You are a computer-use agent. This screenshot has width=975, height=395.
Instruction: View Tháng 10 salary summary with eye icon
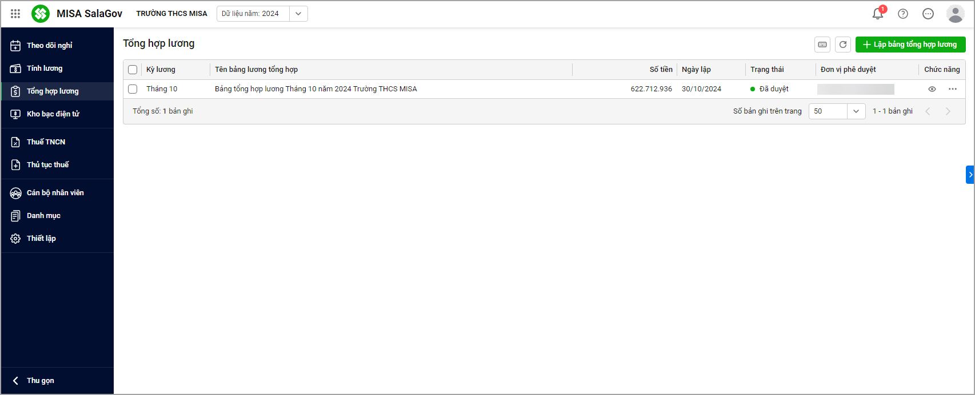[x=932, y=89]
